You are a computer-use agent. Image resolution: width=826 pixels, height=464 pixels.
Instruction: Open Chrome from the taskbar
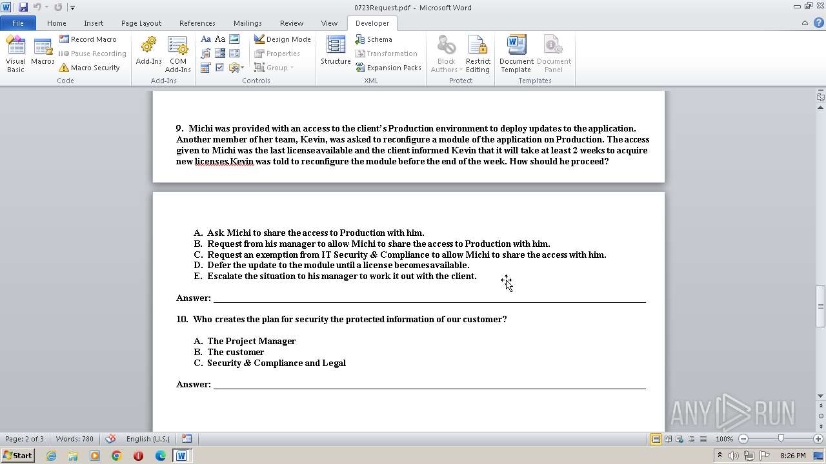pos(116,456)
